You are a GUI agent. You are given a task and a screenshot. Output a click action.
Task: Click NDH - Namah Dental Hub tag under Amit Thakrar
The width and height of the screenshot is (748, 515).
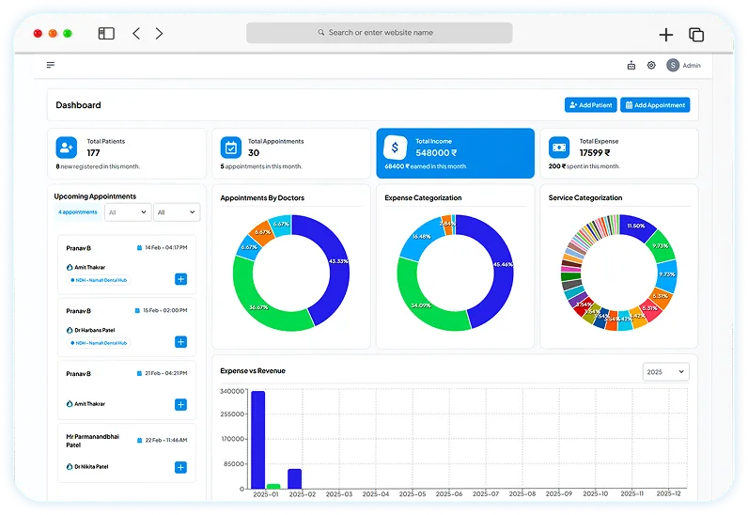pyautogui.click(x=99, y=280)
